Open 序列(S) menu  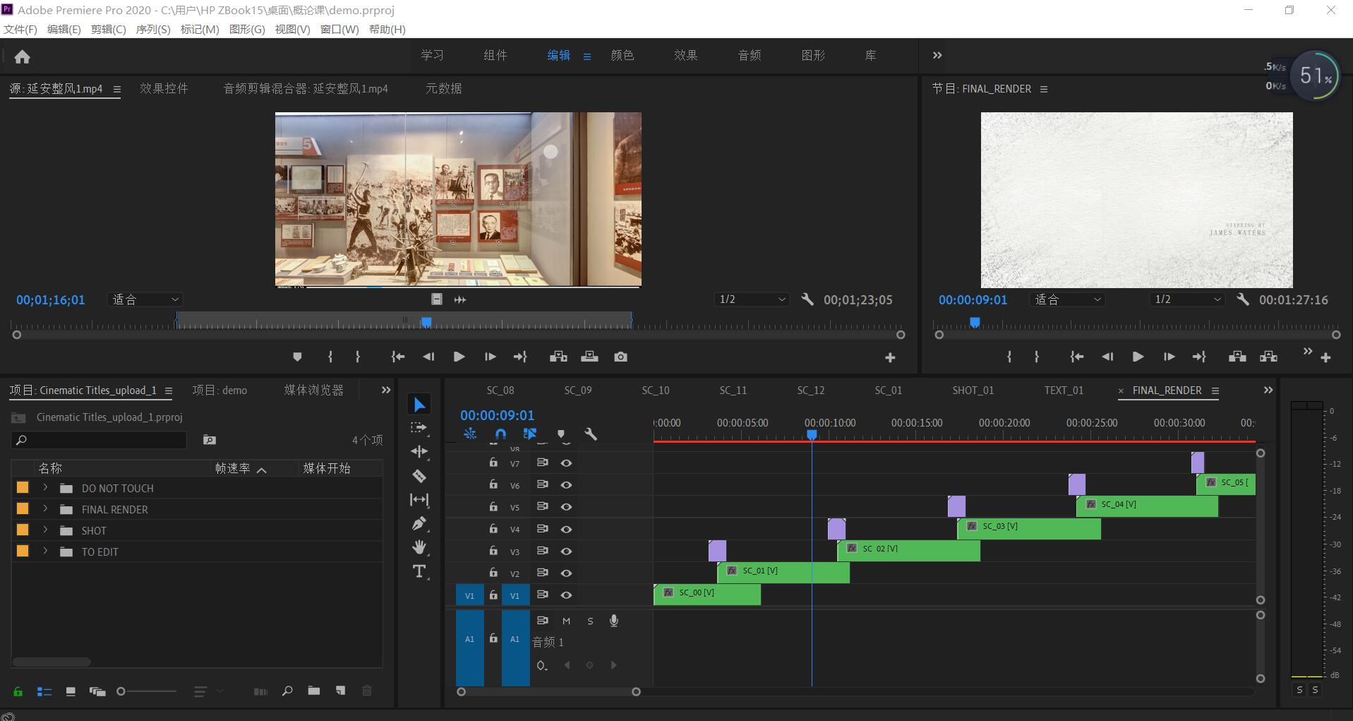(153, 29)
